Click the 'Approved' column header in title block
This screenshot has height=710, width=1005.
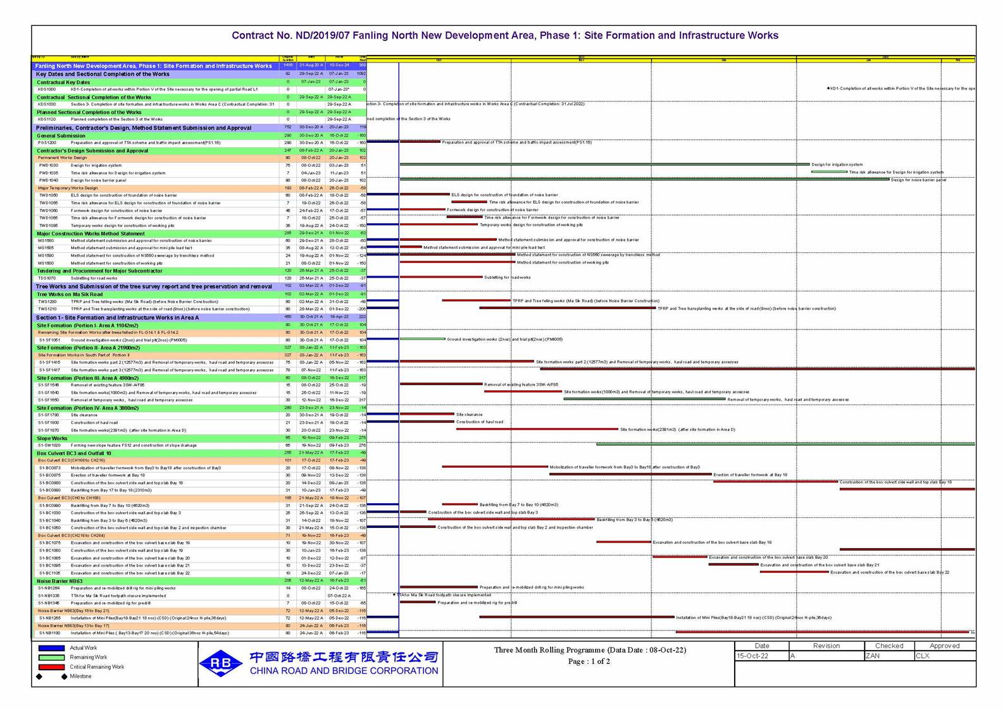[x=945, y=646]
